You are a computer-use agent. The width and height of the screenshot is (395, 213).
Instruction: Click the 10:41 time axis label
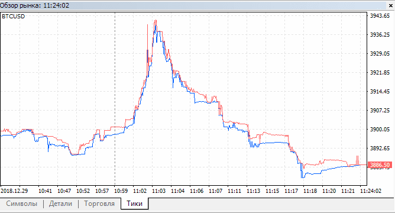coord(45,191)
